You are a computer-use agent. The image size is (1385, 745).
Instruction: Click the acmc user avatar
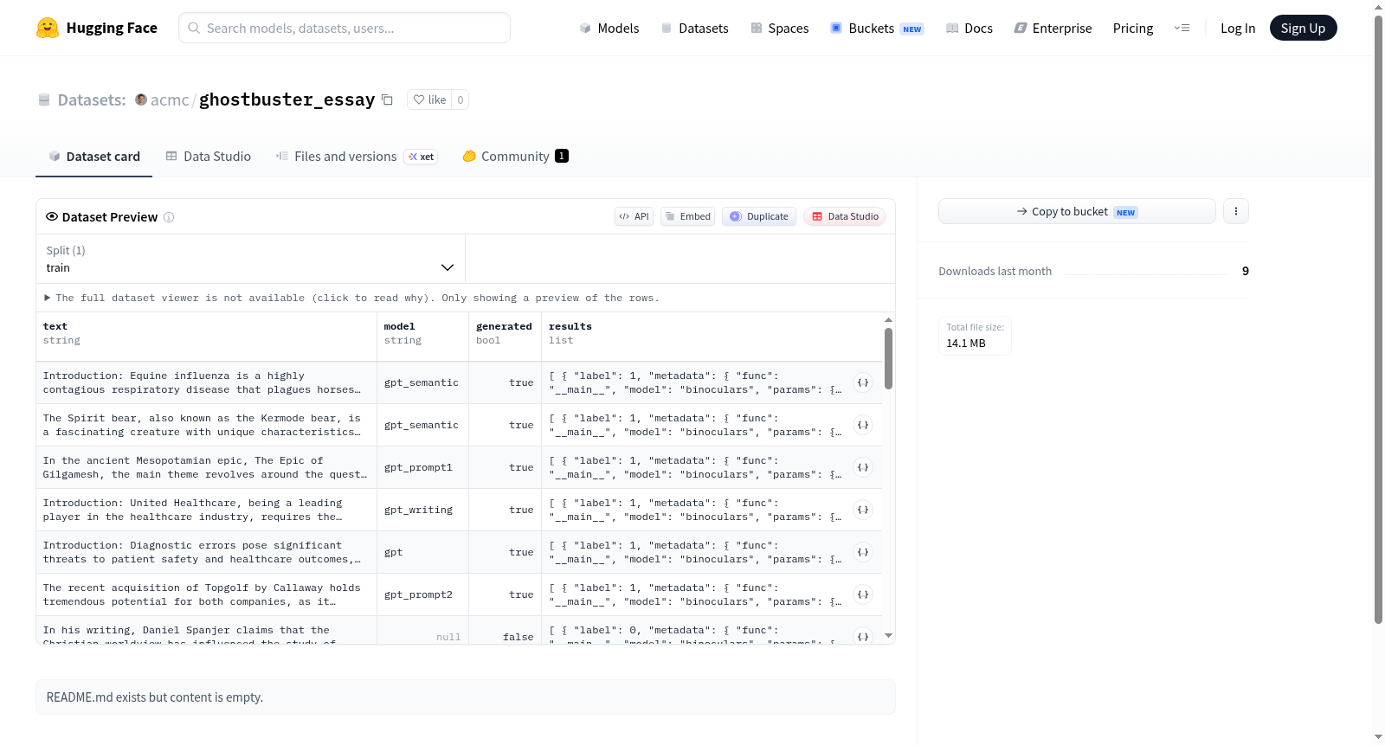[x=141, y=100]
